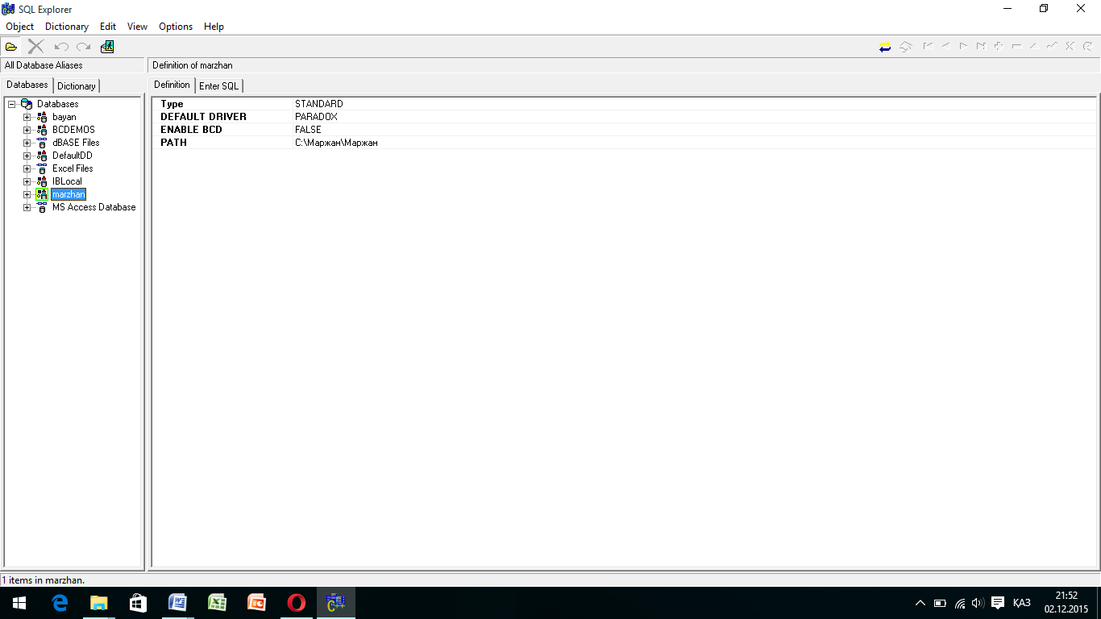Go to previous record navigator icon
This screenshot has width=1101, height=619.
tap(946, 47)
